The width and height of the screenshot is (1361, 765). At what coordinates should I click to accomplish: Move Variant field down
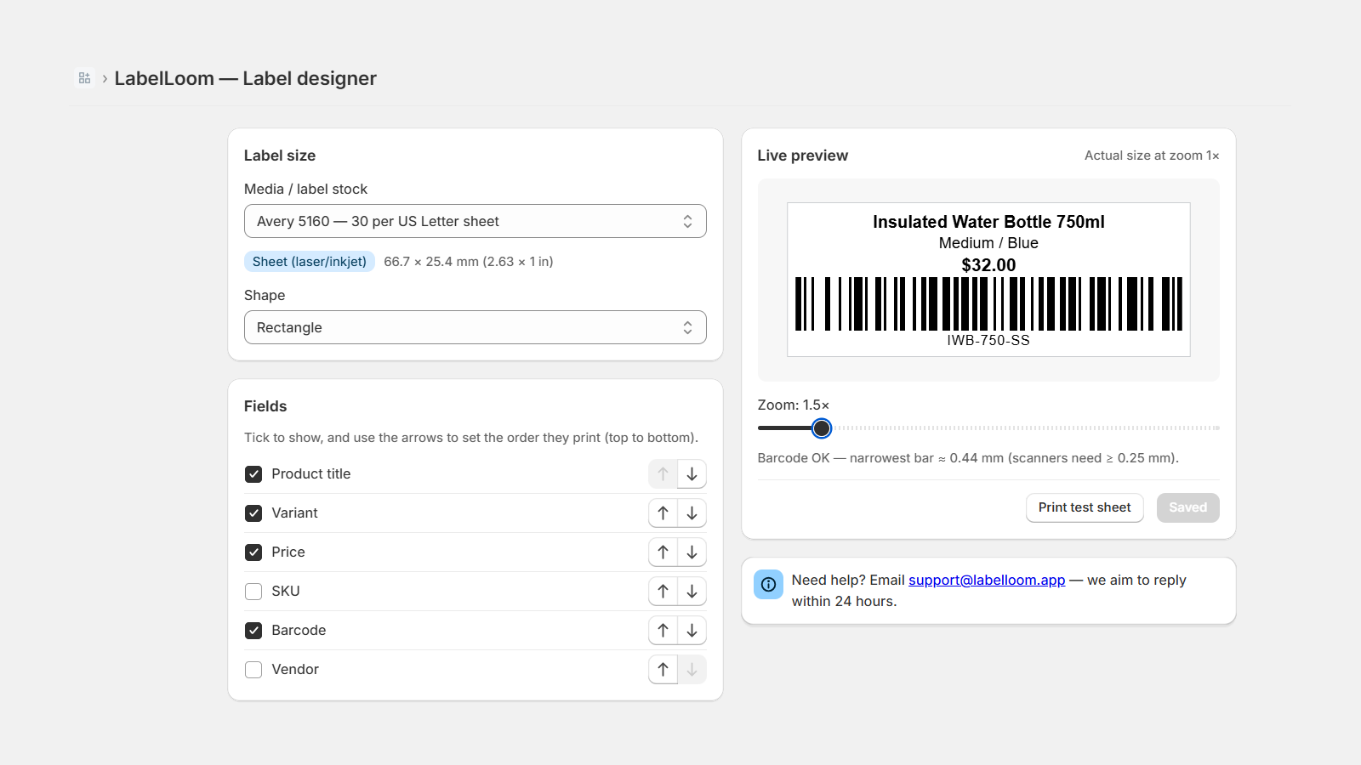coord(692,513)
